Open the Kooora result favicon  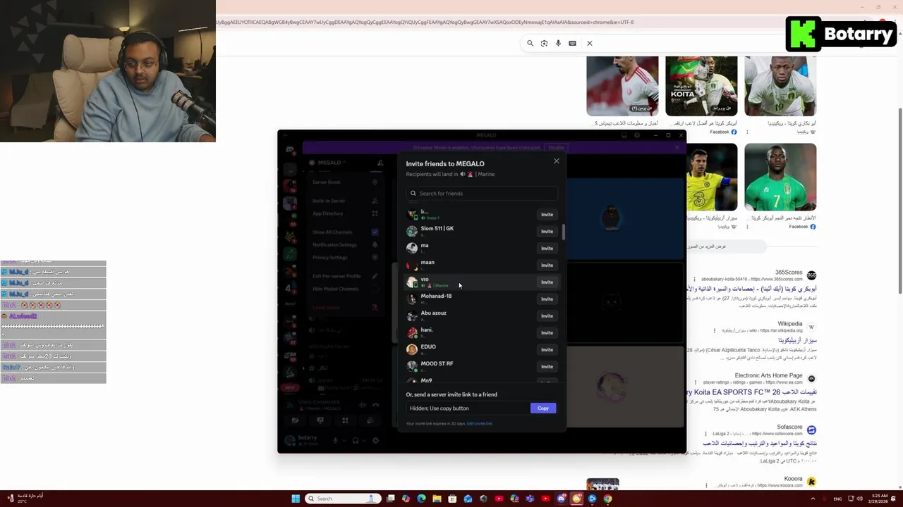pyautogui.click(x=811, y=482)
